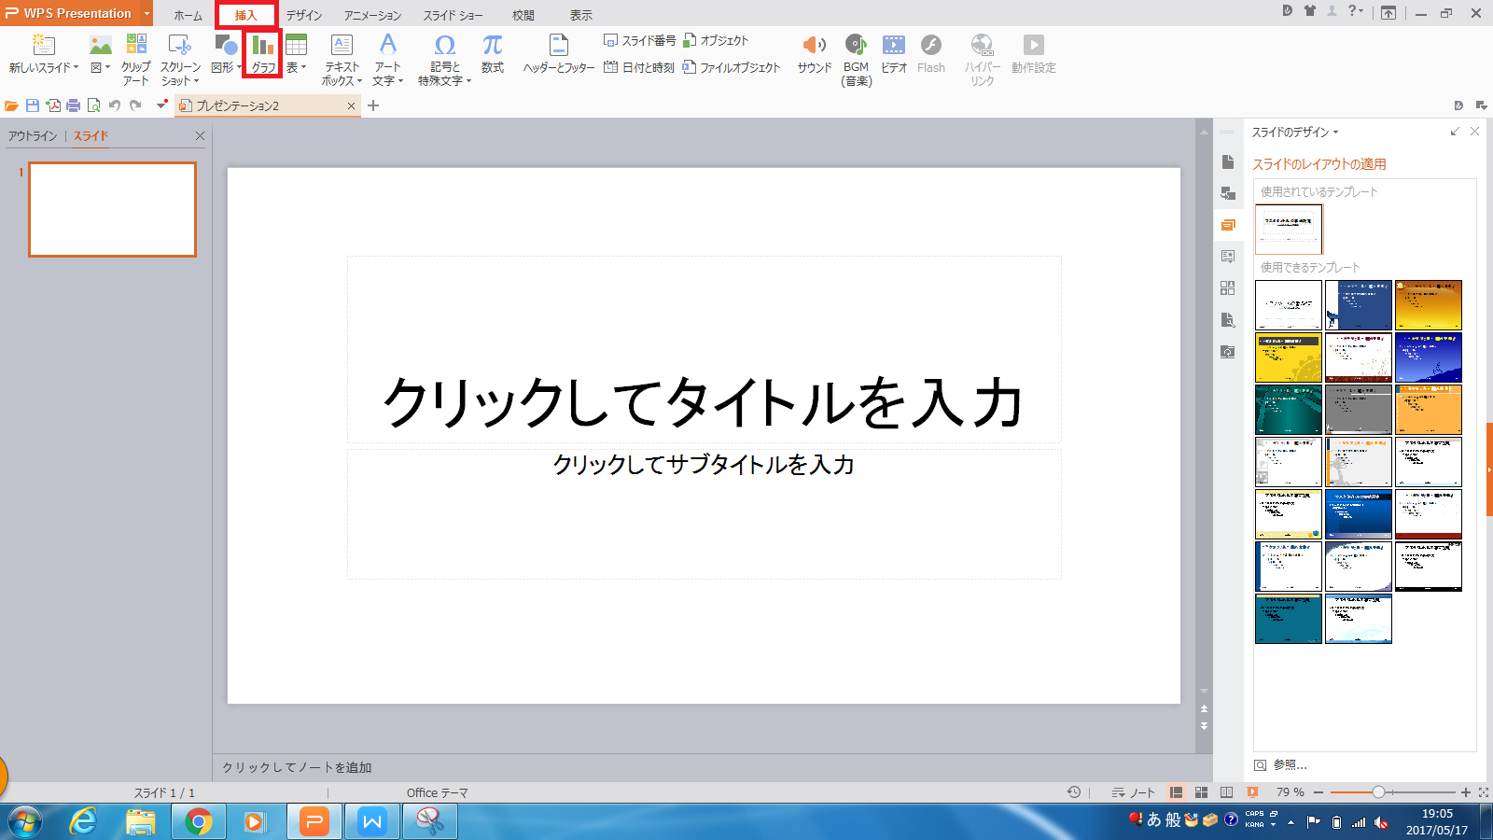Insert a ビデオ video
Image resolution: width=1493 pixels, height=840 pixels.
(894, 53)
